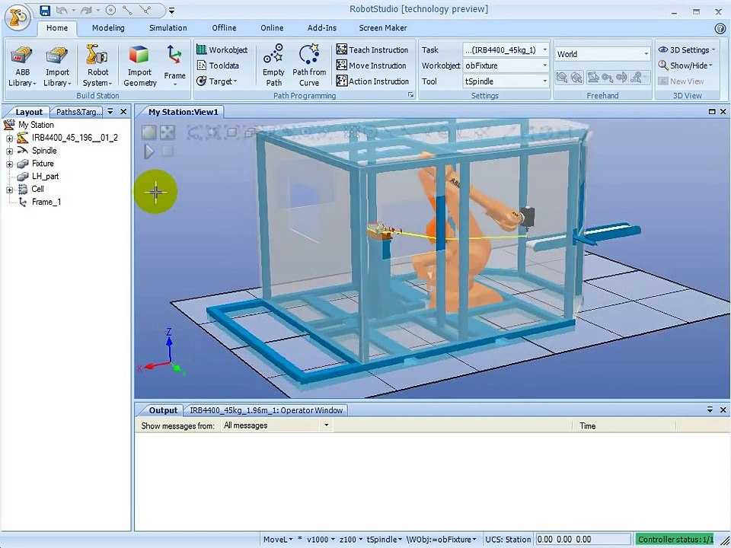
Task: Click the Frame creation icon
Action: (174, 55)
